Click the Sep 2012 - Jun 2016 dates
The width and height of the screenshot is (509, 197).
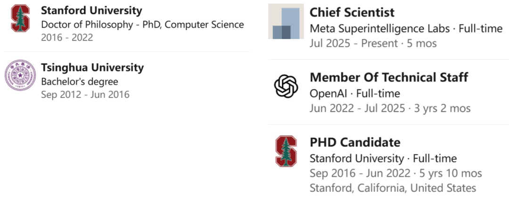(x=85, y=95)
